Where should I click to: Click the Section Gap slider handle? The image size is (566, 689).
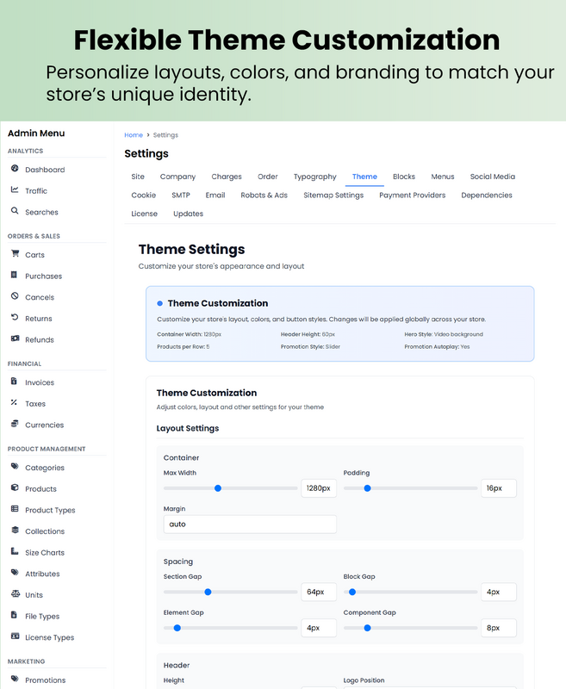tap(208, 592)
